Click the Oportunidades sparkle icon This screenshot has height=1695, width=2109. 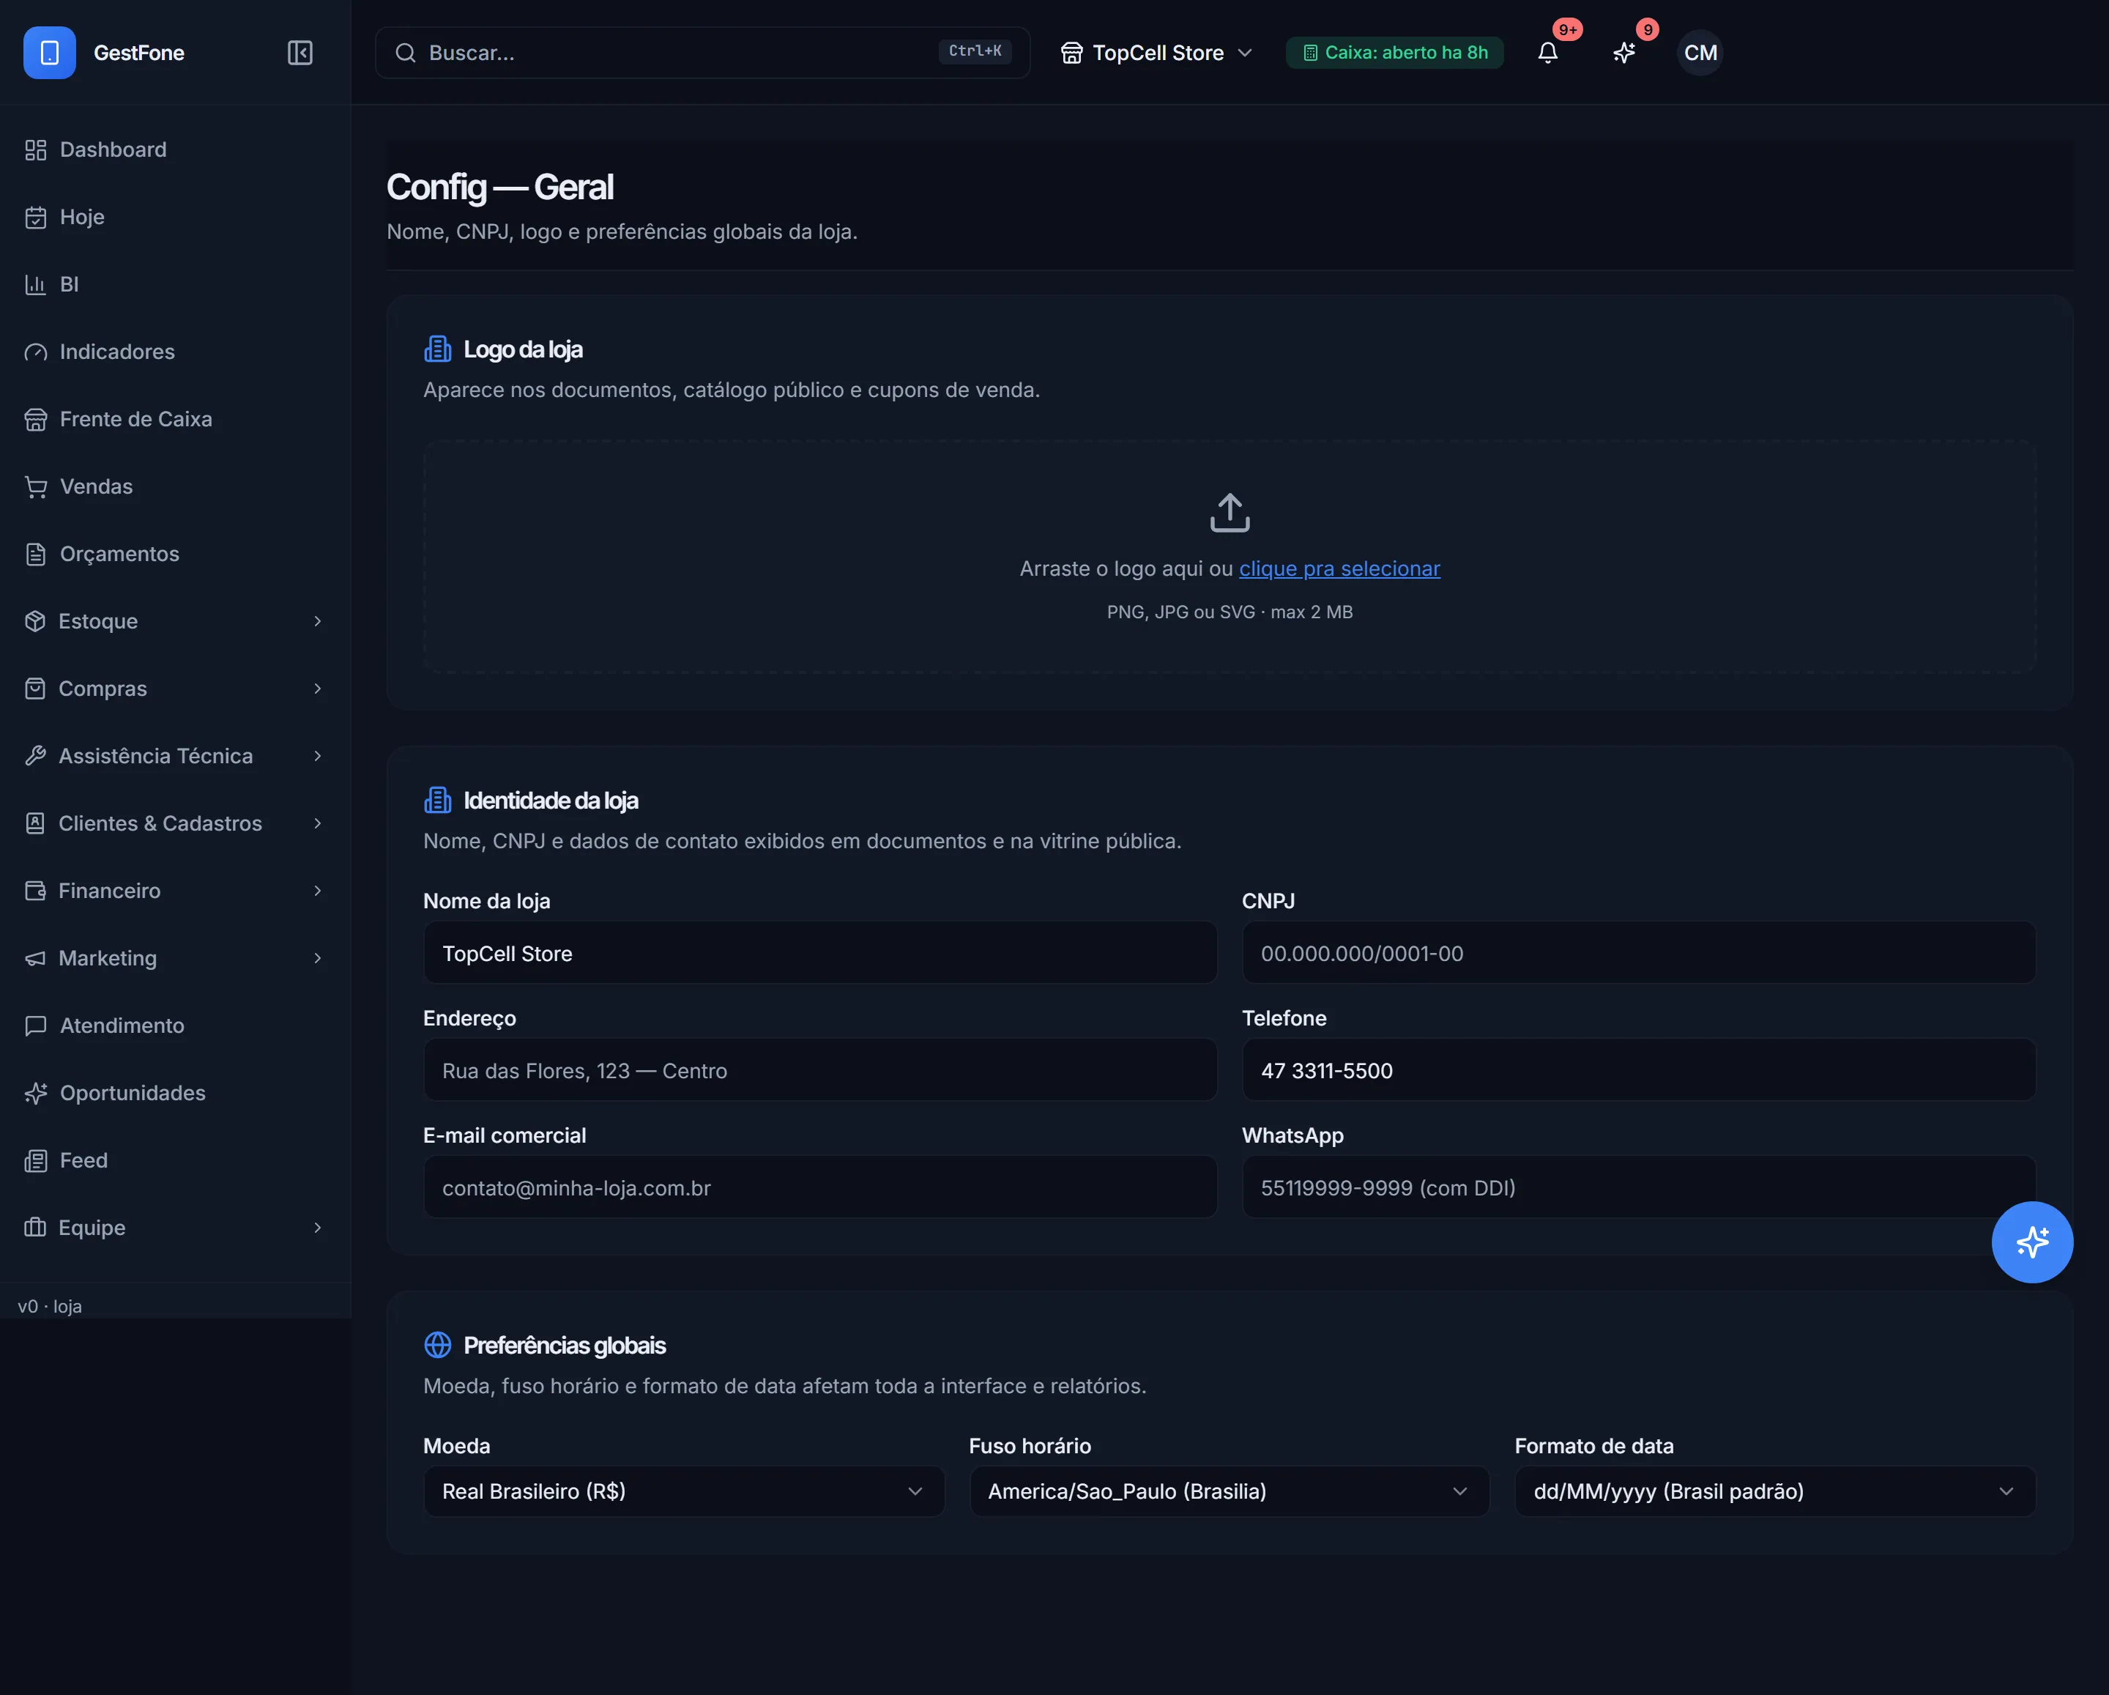[x=36, y=1093]
